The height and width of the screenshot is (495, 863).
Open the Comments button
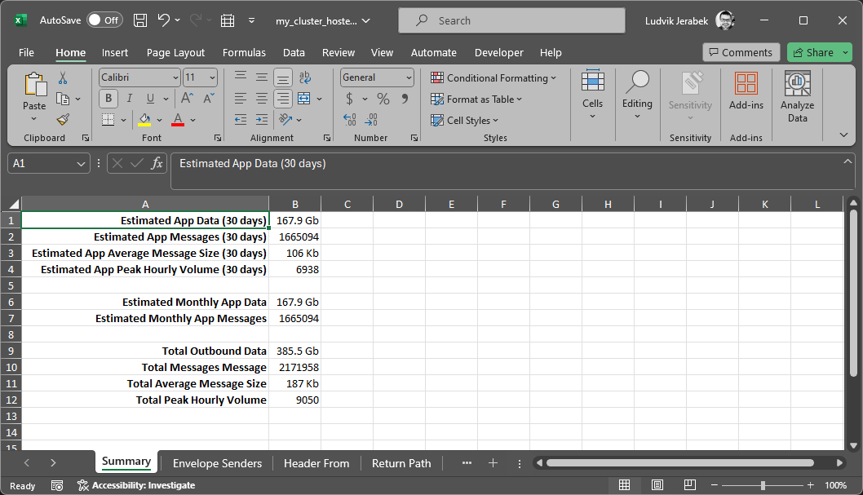pos(741,52)
